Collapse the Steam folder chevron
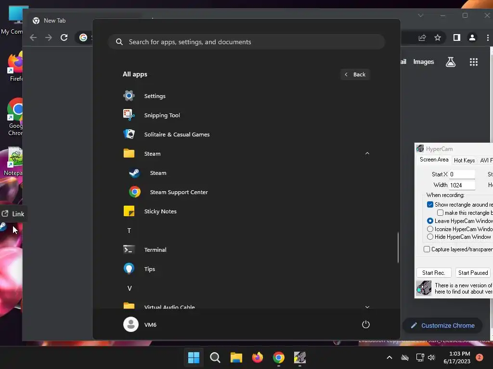This screenshot has height=369, width=493. point(367,153)
